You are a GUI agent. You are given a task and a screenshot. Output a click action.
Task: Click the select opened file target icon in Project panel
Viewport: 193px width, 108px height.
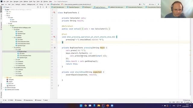38,7
